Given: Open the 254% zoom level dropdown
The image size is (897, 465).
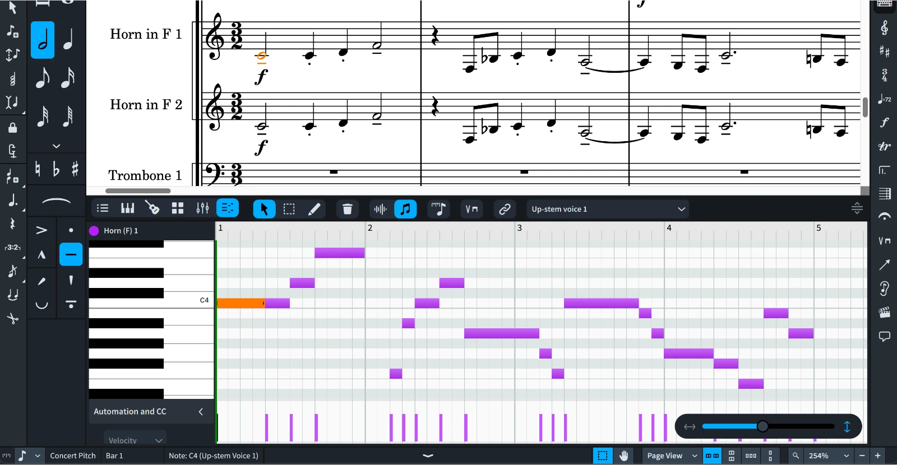Looking at the screenshot, I should 827,455.
